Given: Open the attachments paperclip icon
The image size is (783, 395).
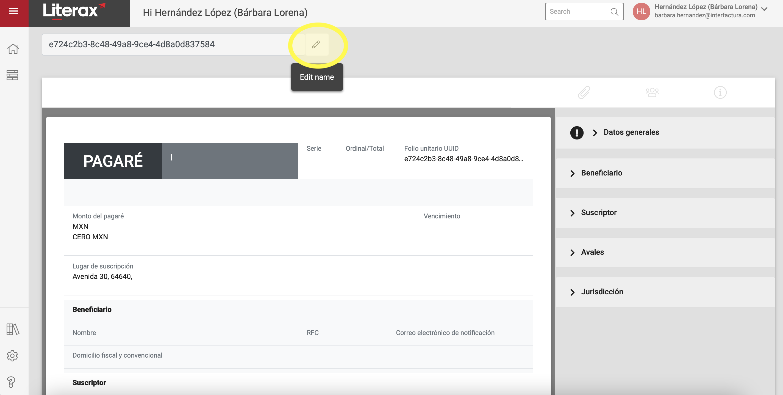Looking at the screenshot, I should [584, 92].
